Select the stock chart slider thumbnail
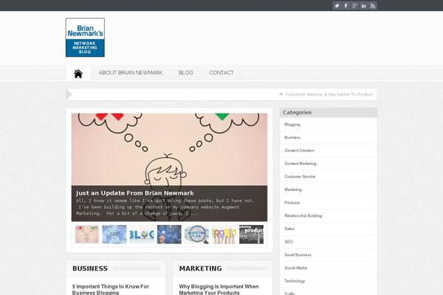 (x=169, y=235)
